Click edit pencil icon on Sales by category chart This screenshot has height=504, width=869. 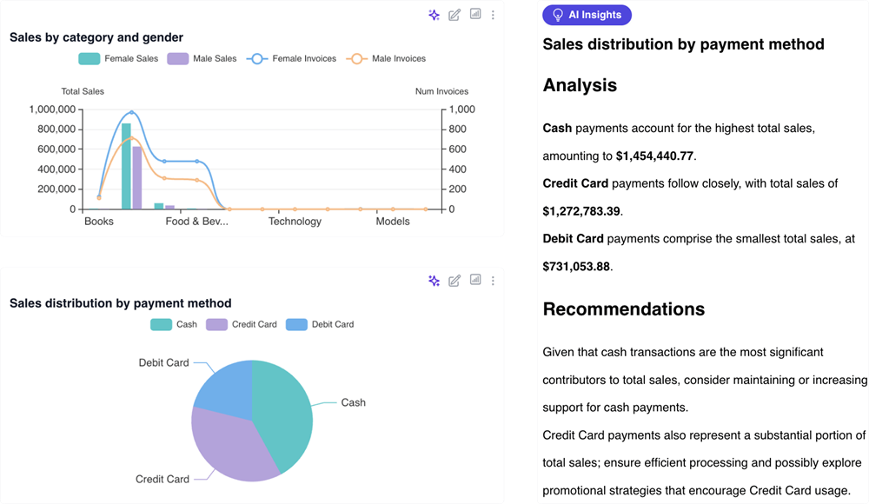point(454,15)
